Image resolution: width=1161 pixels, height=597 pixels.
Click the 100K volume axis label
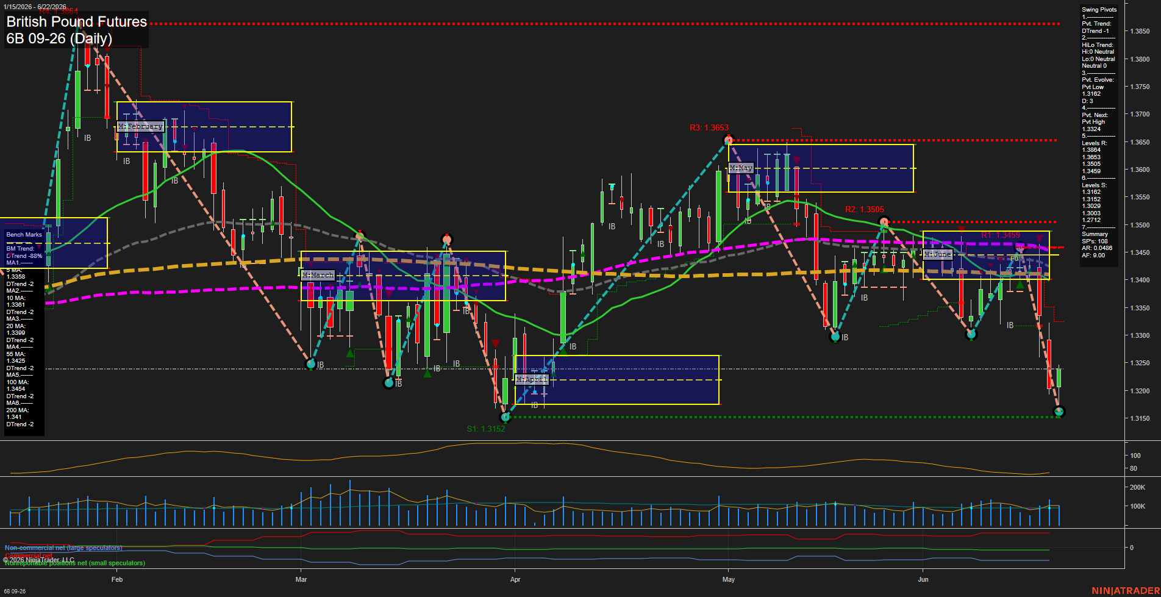[x=1137, y=506]
